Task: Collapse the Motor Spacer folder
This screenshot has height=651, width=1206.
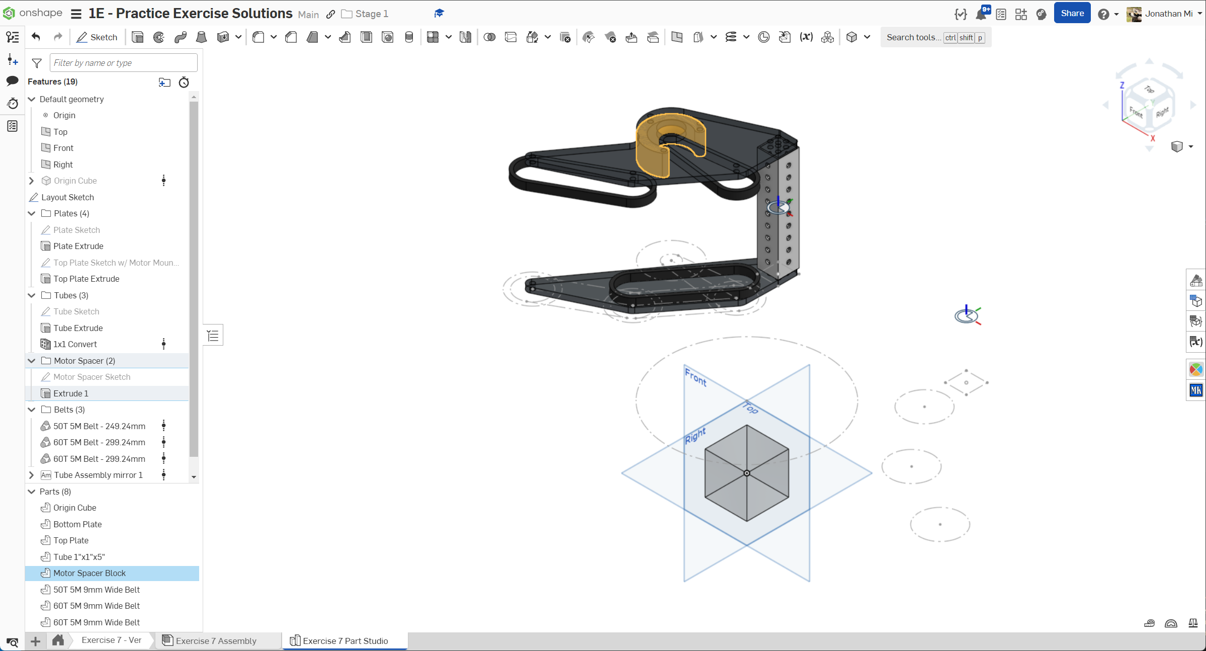Action: (x=32, y=361)
